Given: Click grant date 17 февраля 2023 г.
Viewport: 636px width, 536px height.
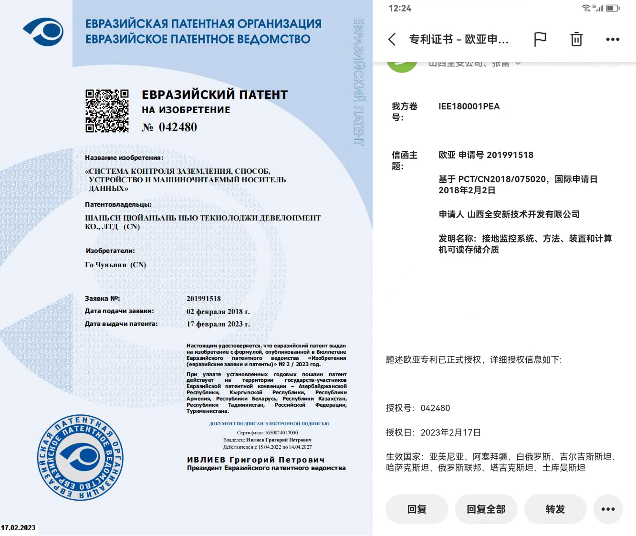Looking at the screenshot, I should click(x=218, y=324).
